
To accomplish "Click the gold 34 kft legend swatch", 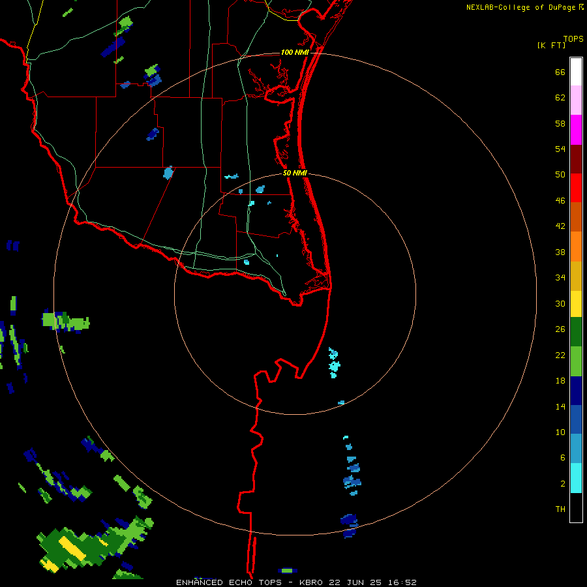I will pos(576,276).
